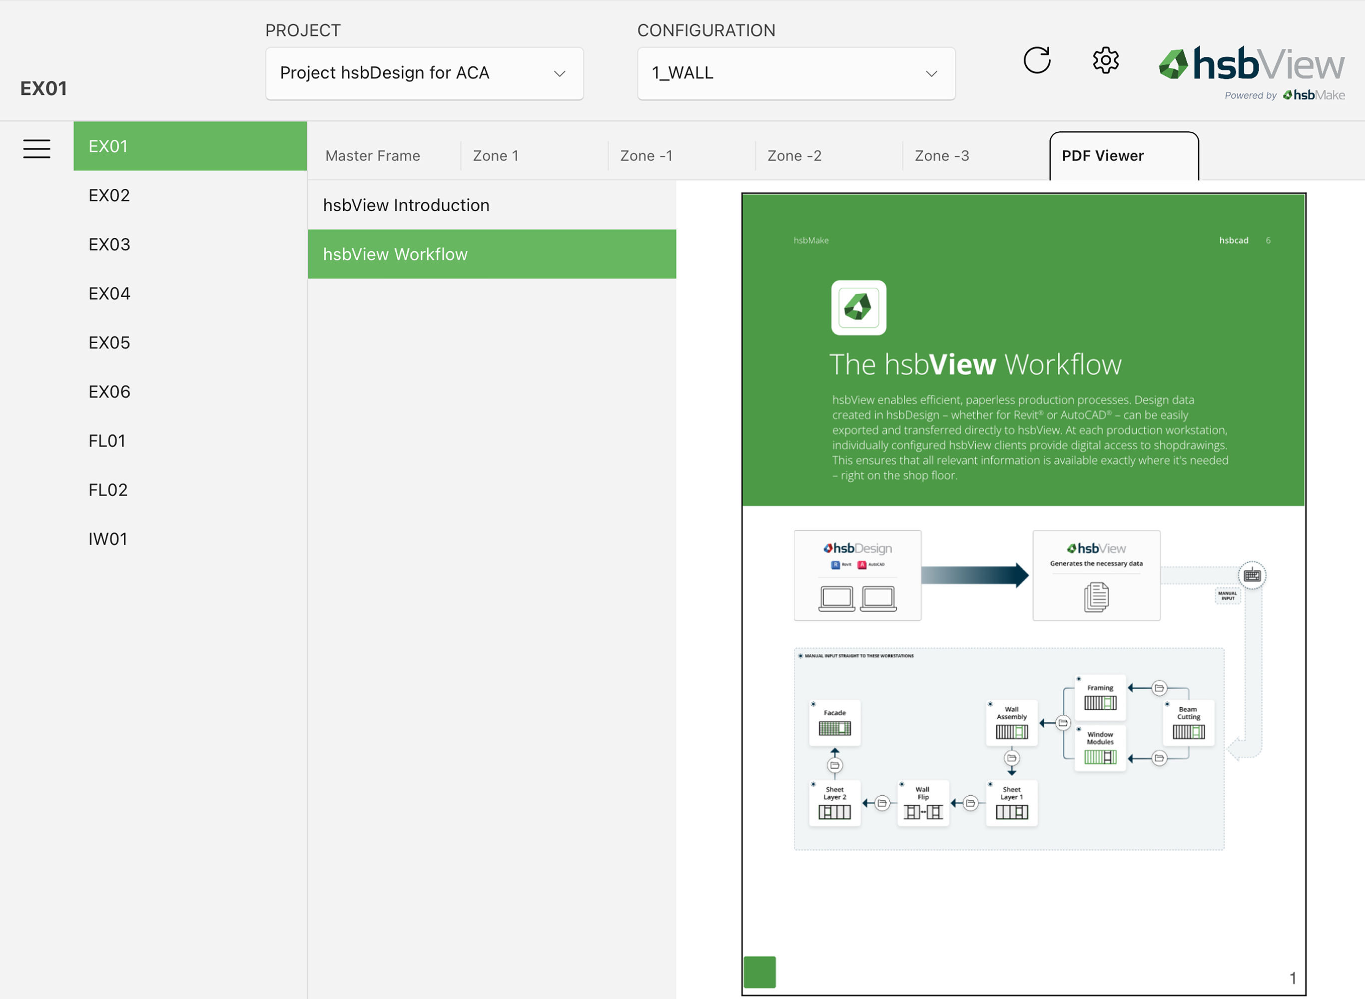The width and height of the screenshot is (1365, 999).
Task: Choose FL02 from the element list
Action: [108, 490]
